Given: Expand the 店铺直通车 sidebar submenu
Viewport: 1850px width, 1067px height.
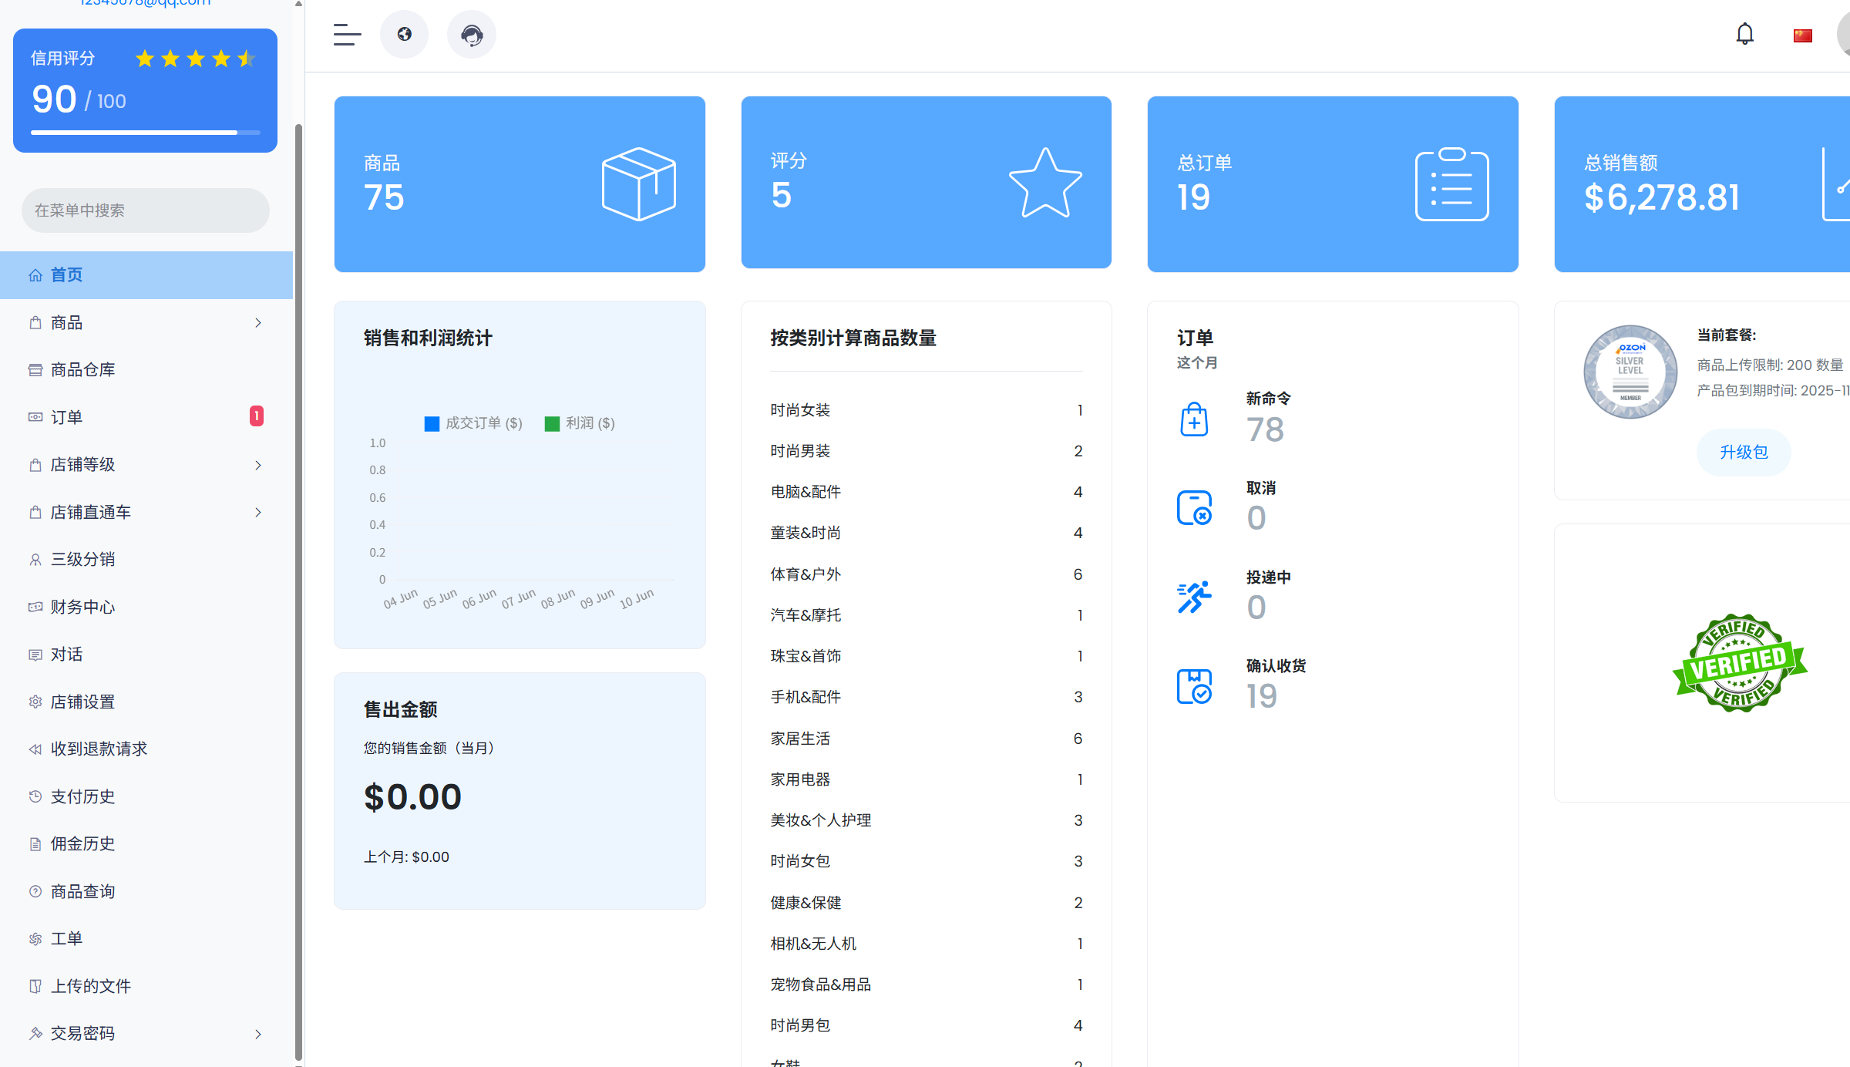Looking at the screenshot, I should tap(257, 513).
